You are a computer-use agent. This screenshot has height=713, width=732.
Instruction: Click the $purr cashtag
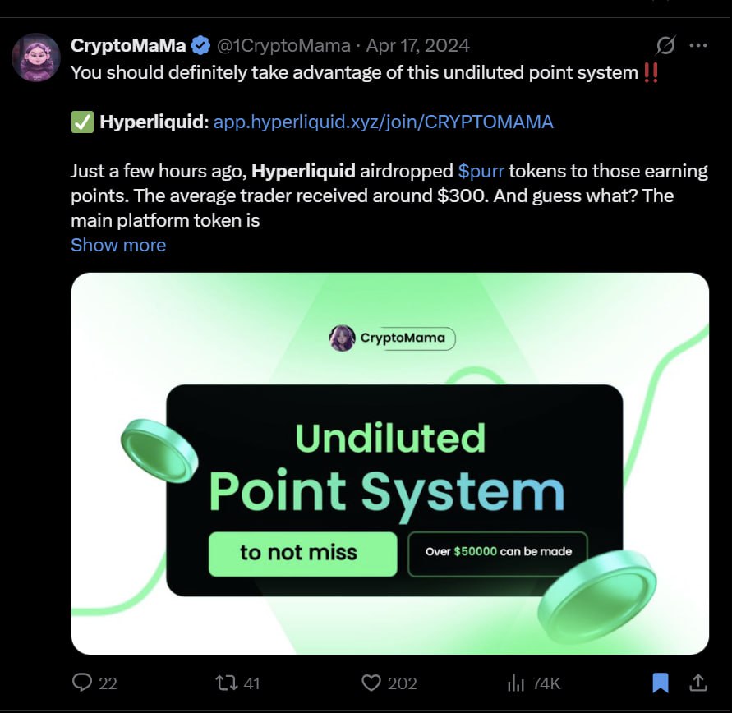tap(481, 171)
